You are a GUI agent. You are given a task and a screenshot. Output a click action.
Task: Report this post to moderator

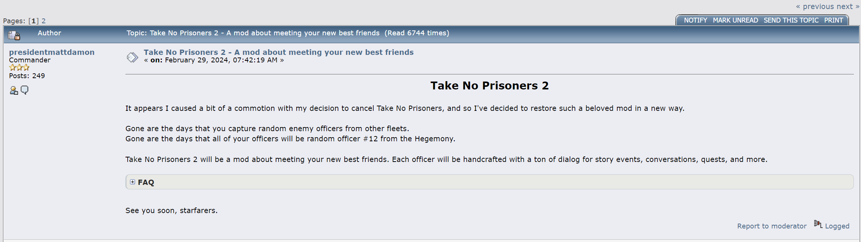772,226
